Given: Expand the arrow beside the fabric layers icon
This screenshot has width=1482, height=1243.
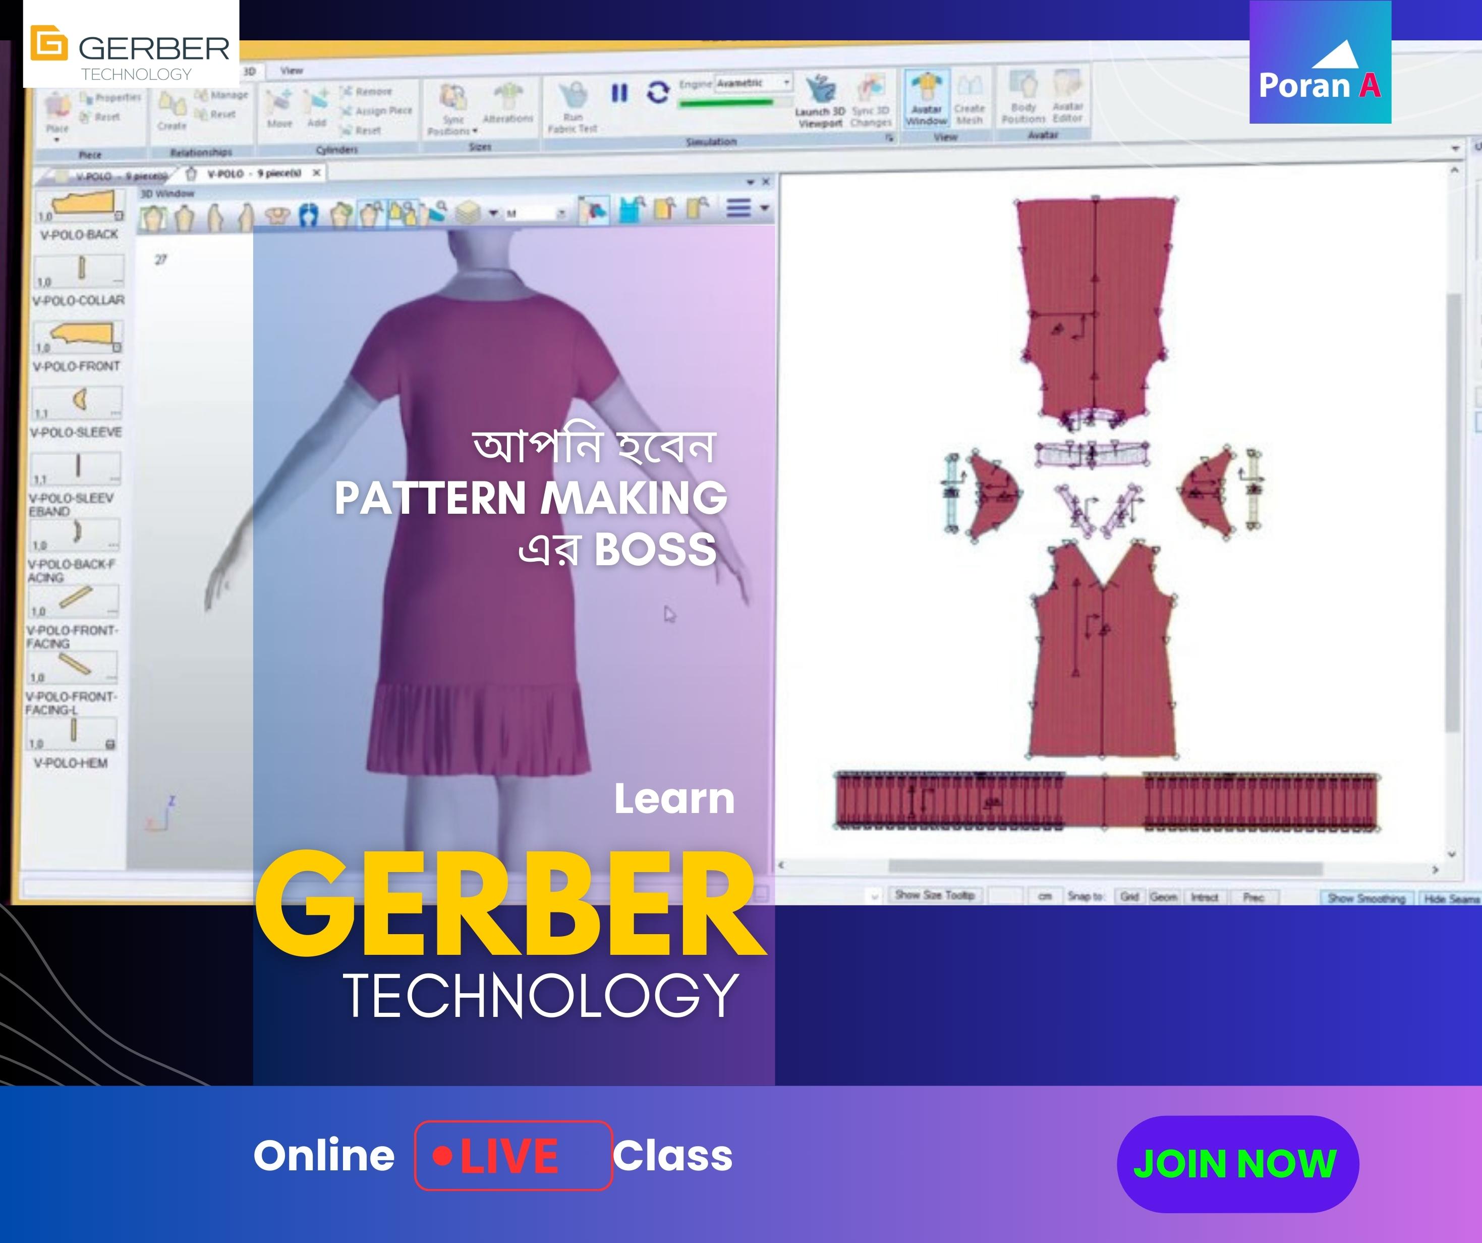Looking at the screenshot, I should [493, 212].
